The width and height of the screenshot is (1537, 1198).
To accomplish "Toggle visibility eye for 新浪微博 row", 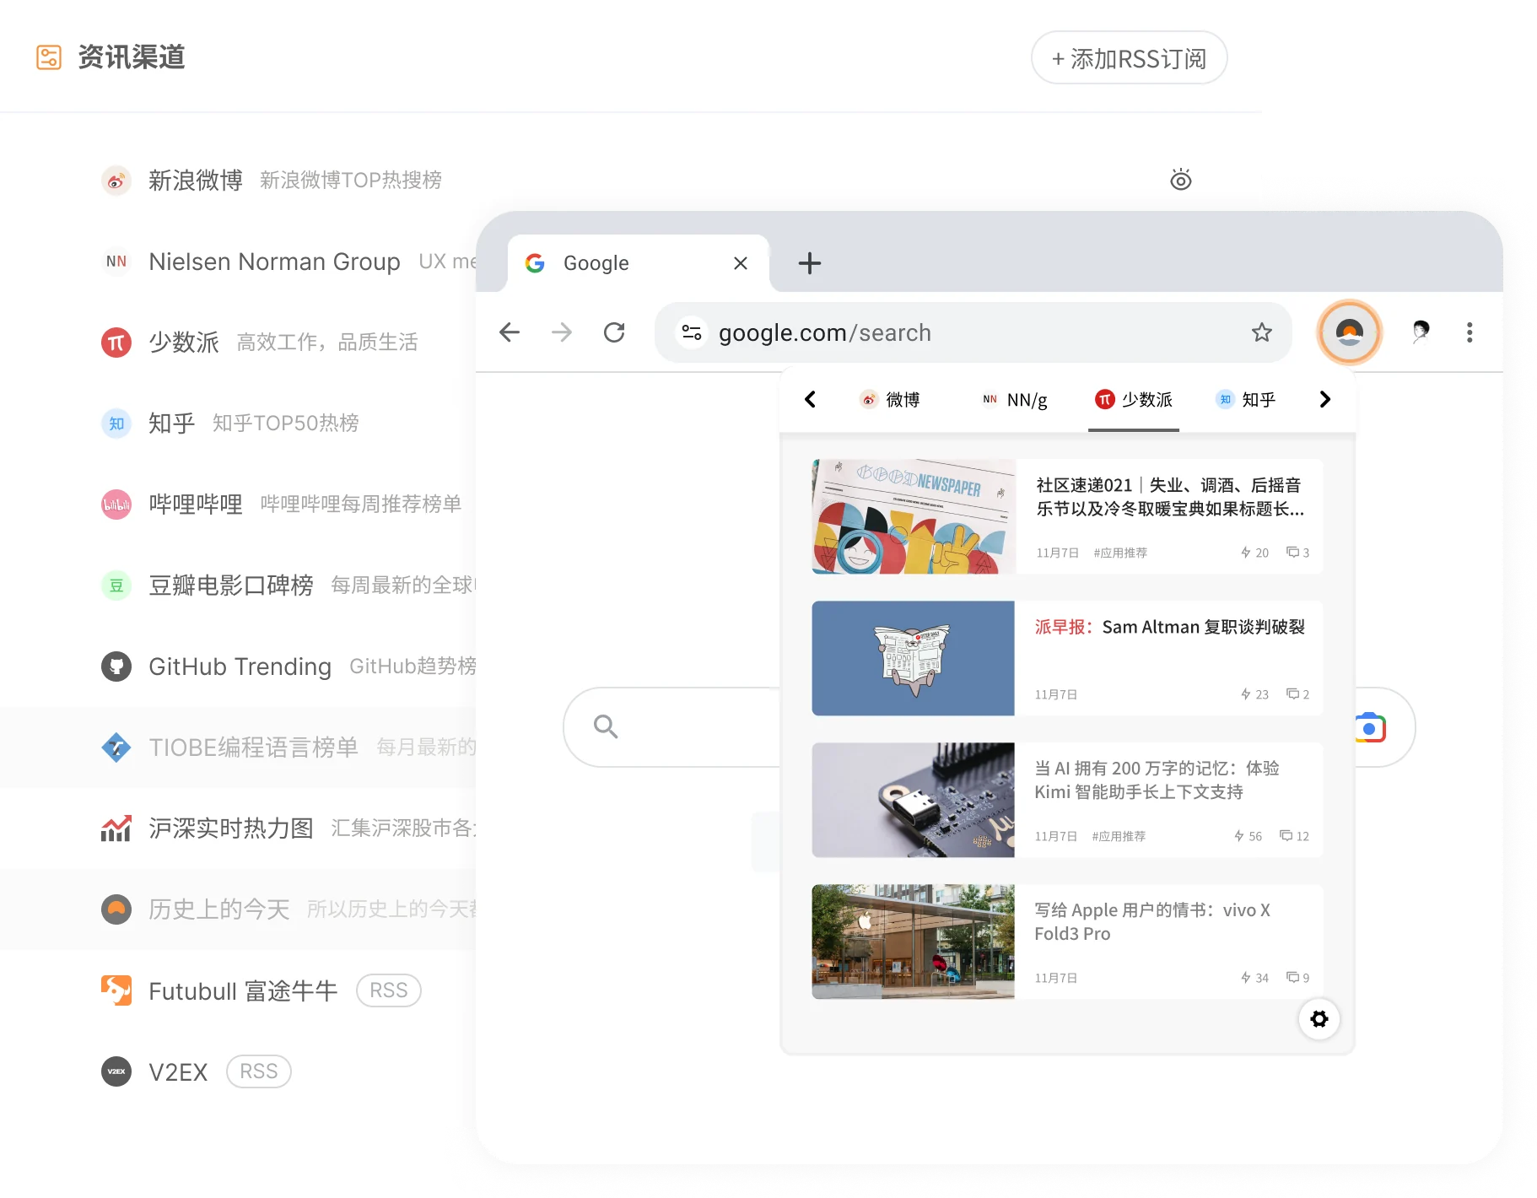I will pos(1181,179).
